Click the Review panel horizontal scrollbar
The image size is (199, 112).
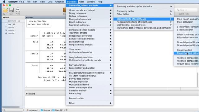pos(11,107)
